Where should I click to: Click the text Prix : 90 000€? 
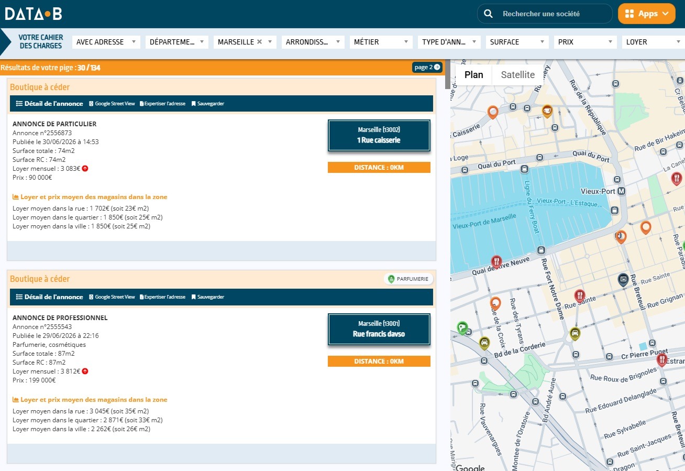pyautogui.click(x=32, y=178)
